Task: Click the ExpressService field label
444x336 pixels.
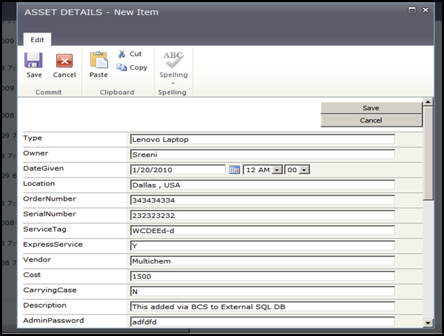Action: click(x=53, y=245)
